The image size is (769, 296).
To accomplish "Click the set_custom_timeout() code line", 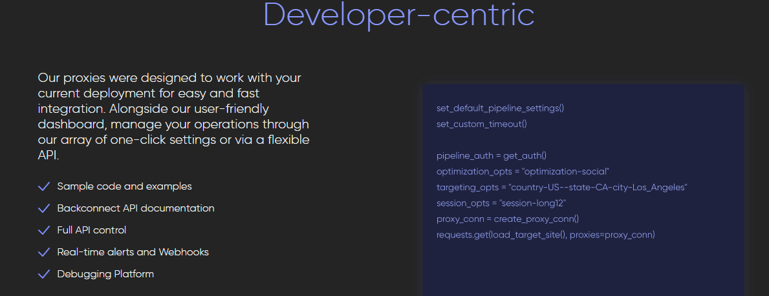I will click(481, 124).
